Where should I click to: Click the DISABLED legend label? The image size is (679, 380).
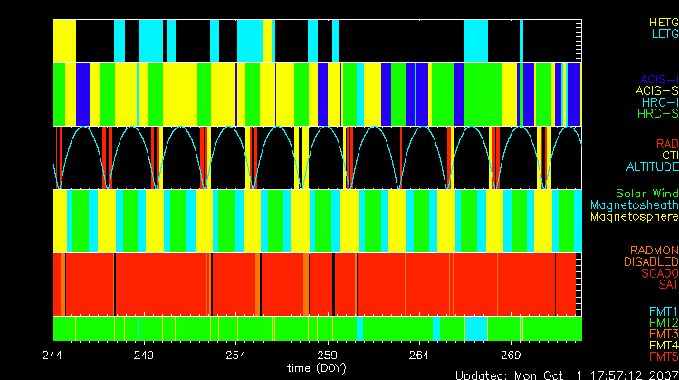[649, 262]
